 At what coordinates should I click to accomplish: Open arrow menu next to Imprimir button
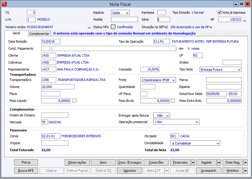click(x=219, y=162)
